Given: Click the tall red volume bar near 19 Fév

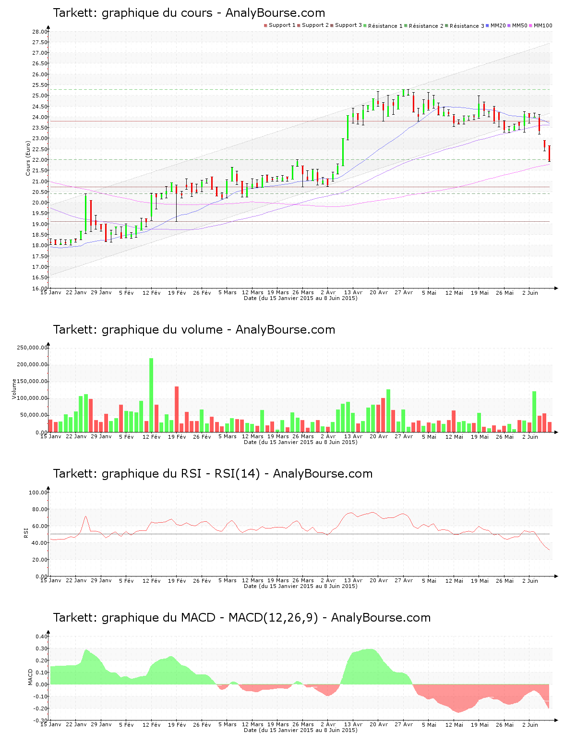Looking at the screenshot, I should tap(177, 409).
